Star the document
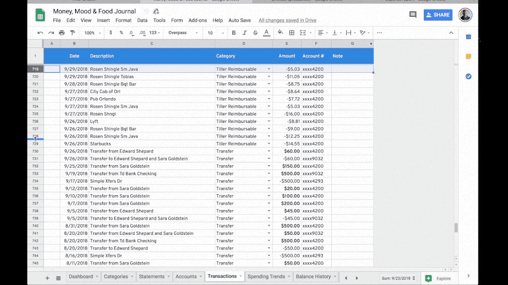Image resolution: width=508 pixels, height=285 pixels. tap(147, 11)
